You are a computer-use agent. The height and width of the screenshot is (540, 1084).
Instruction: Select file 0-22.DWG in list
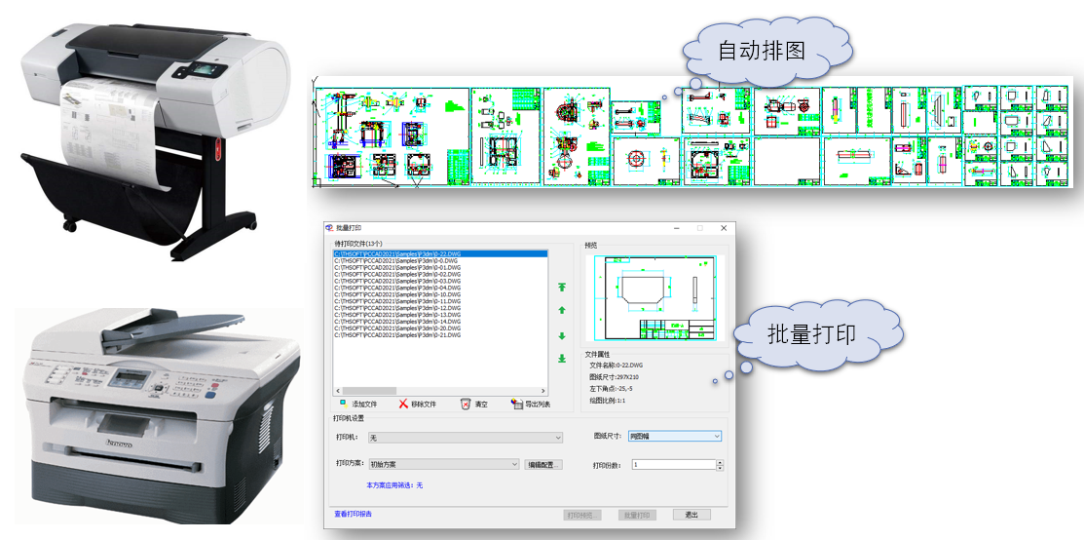440,254
